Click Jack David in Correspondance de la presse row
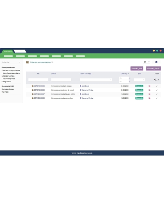The image size is (164, 204). [x=85, y=86]
